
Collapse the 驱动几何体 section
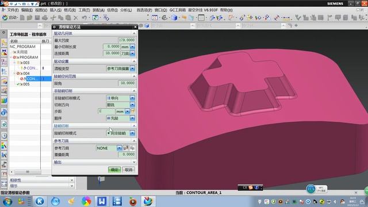point(134,33)
